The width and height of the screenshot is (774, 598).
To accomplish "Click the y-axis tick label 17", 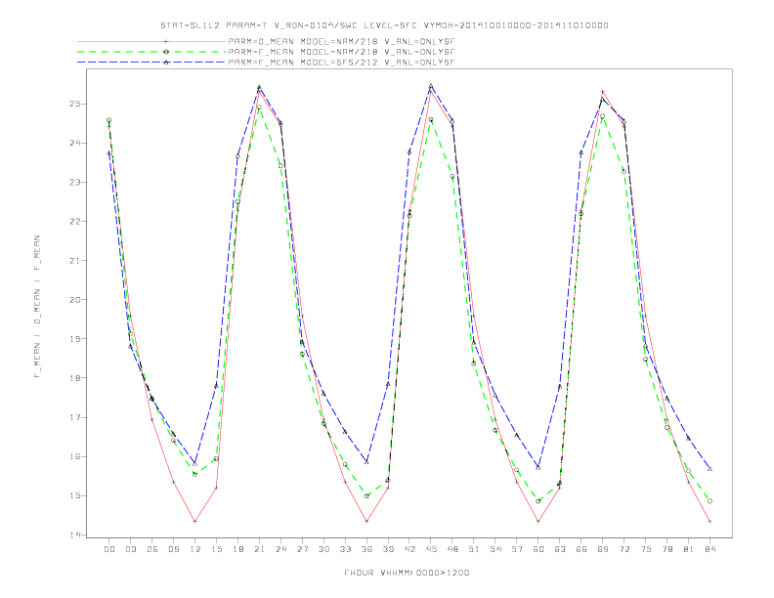I will (x=75, y=417).
